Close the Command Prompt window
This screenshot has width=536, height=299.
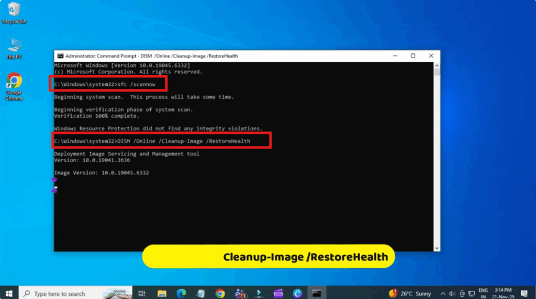[x=431, y=56]
